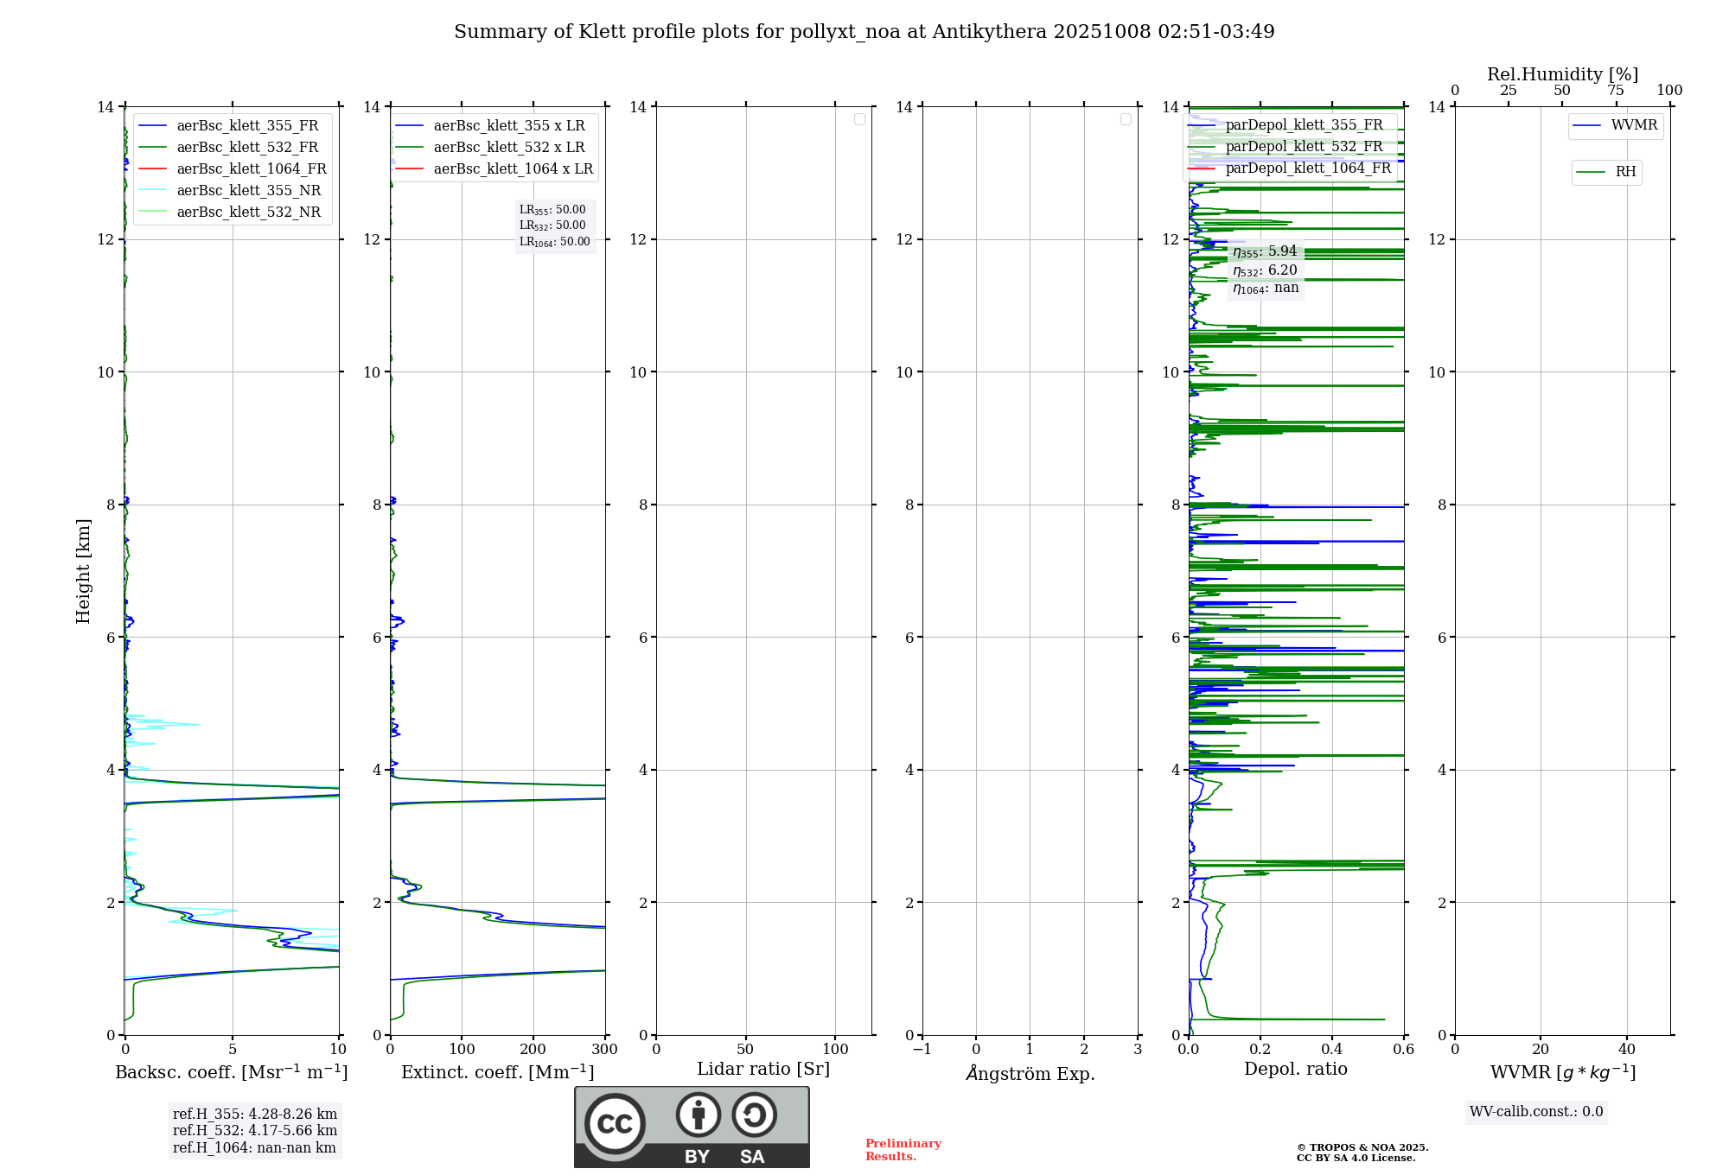
Task: Click the Rel.Humidity [%] top axis label
Action: (x=1561, y=74)
